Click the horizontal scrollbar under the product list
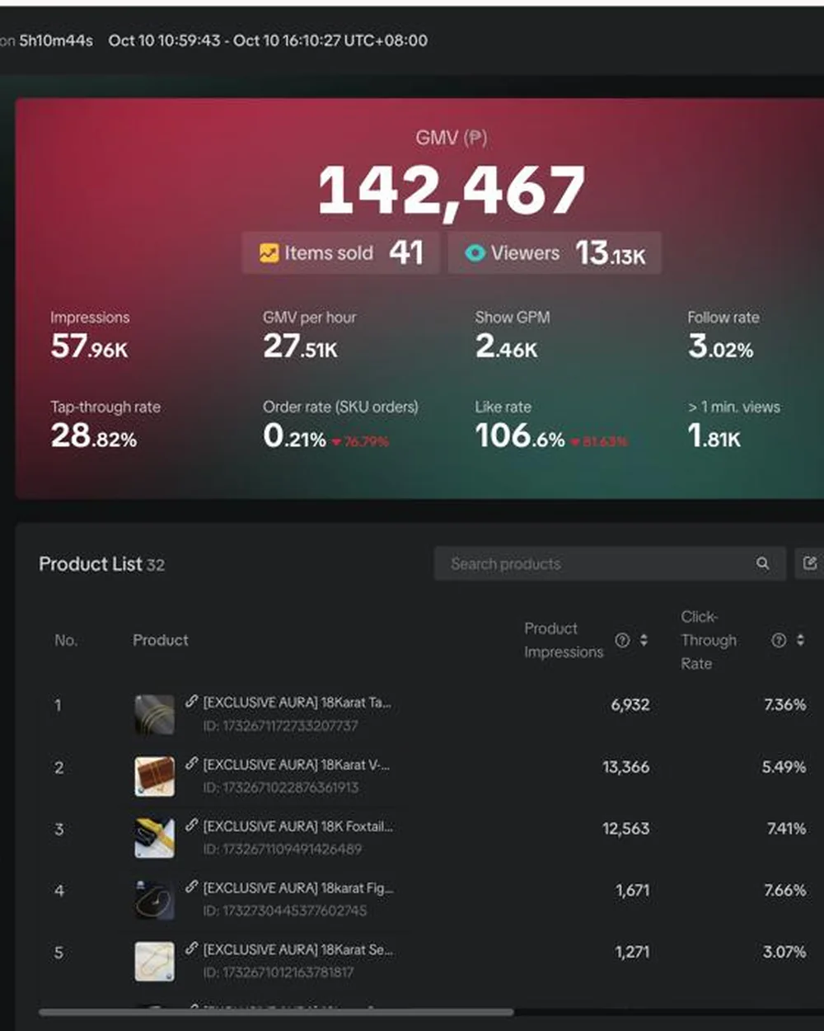This screenshot has width=824, height=1031. [x=276, y=1012]
